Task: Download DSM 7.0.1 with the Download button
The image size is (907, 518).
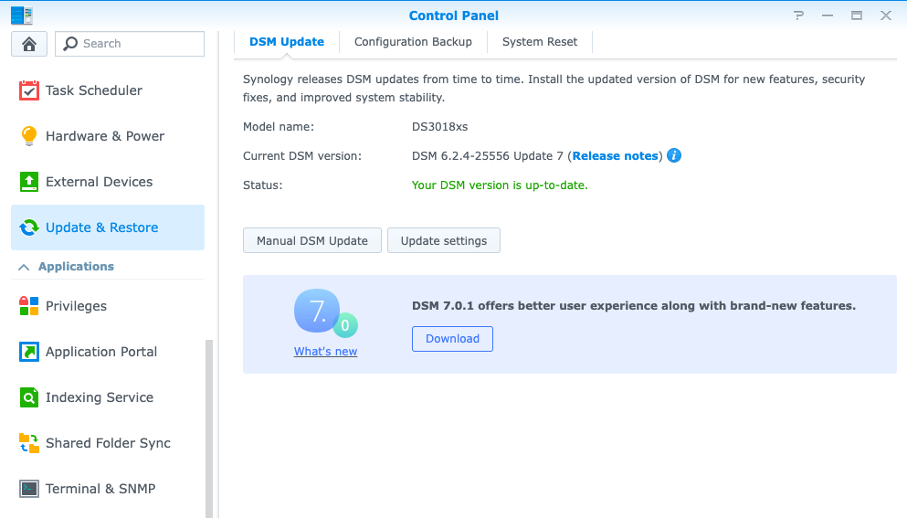Action: (x=452, y=339)
